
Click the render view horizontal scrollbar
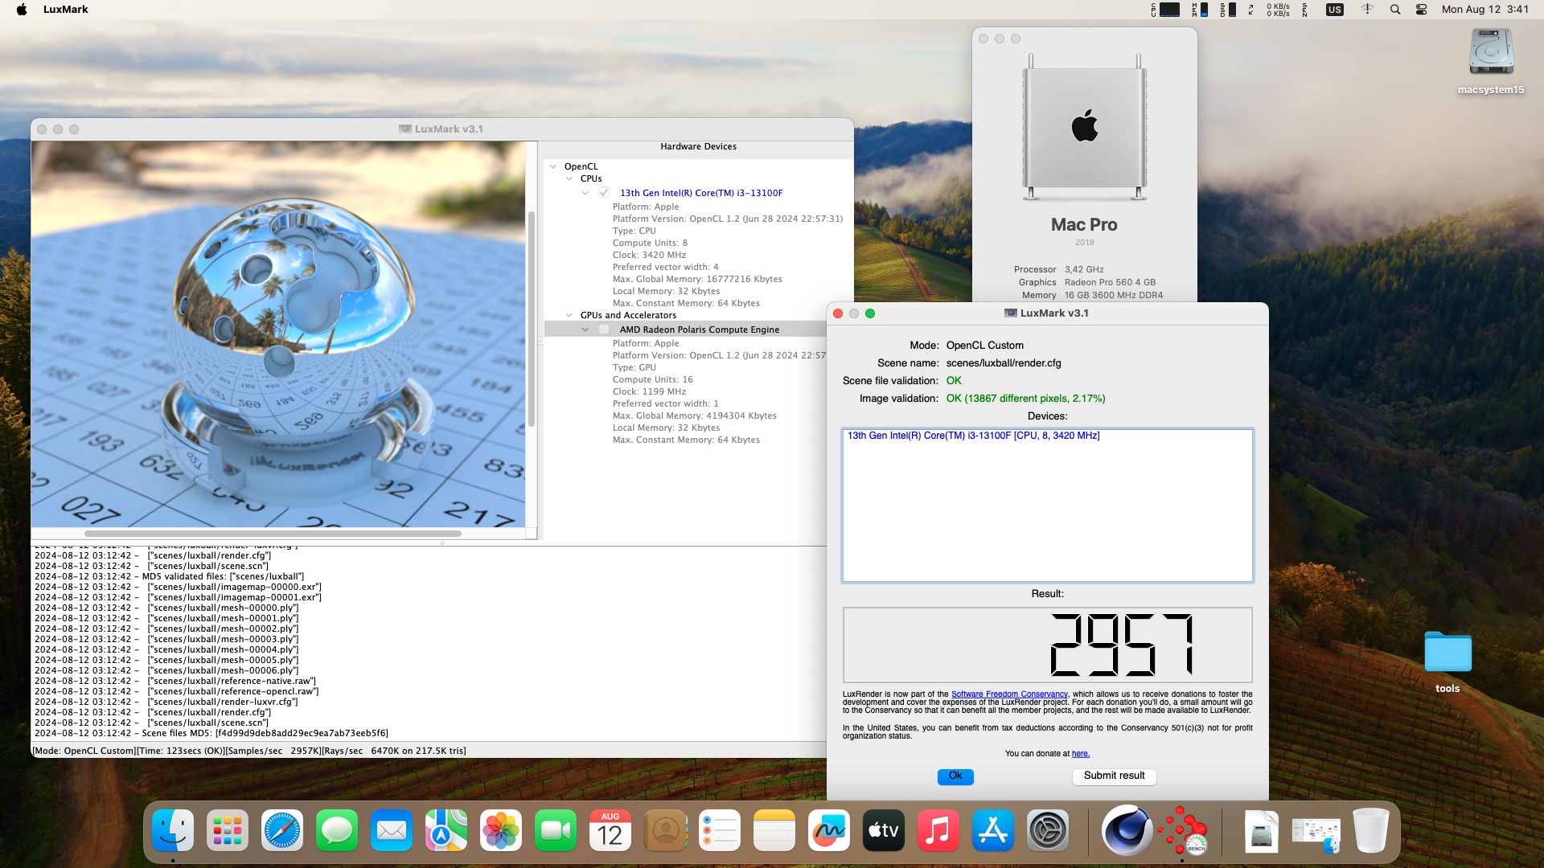(273, 534)
